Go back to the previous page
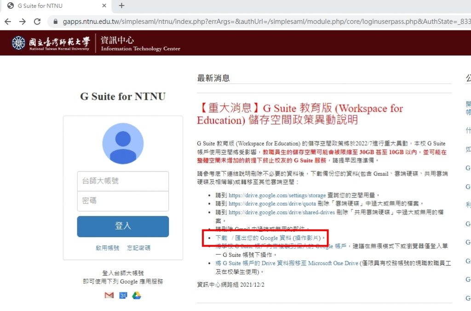This screenshot has height=311, width=471. [x=8, y=22]
